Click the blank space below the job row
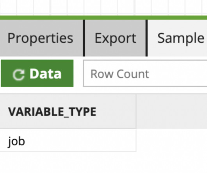This screenshot has height=173, width=207. 103,162
